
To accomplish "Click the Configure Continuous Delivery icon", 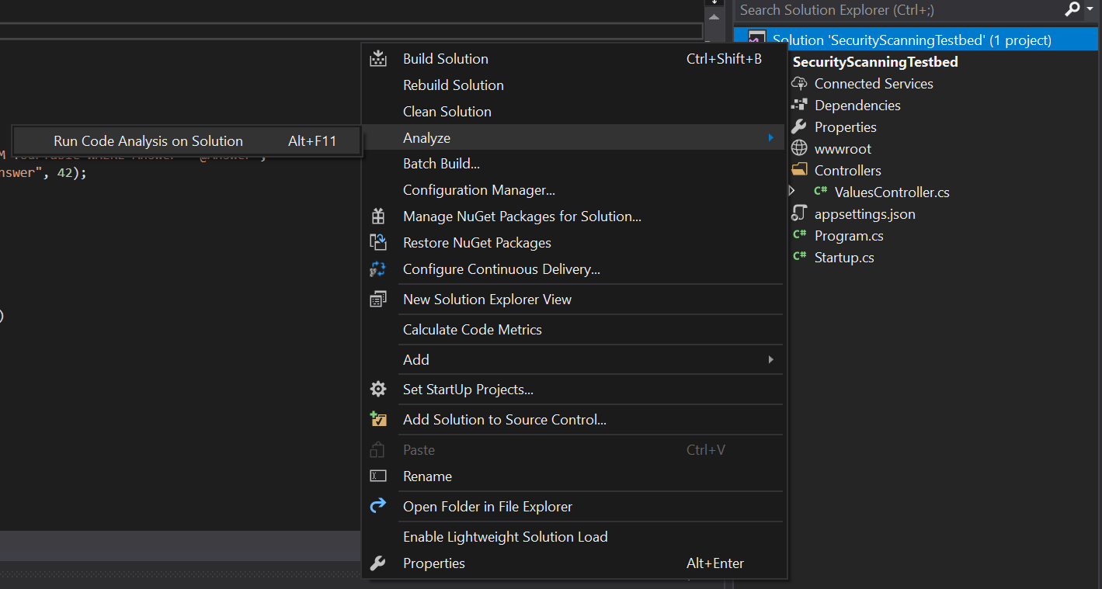I will pos(378,269).
